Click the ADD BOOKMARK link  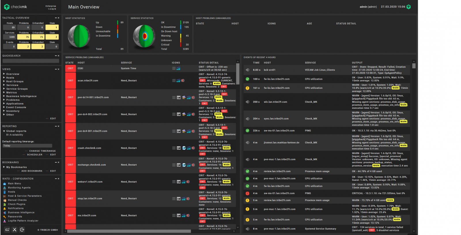tap(32, 171)
